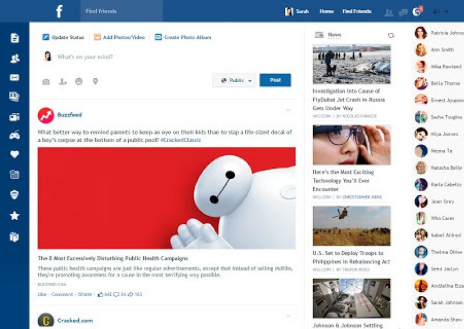
Task: Click the Buzzfeed page avatar
Action: point(46,115)
